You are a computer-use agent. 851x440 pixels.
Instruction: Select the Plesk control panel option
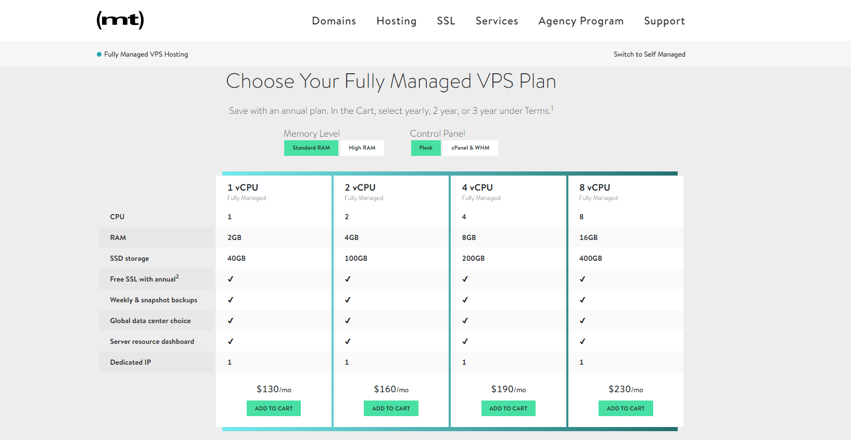[425, 148]
